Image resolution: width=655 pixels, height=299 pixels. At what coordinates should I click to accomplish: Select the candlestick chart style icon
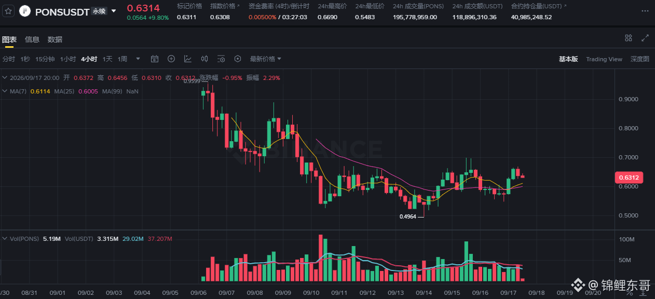click(x=204, y=59)
